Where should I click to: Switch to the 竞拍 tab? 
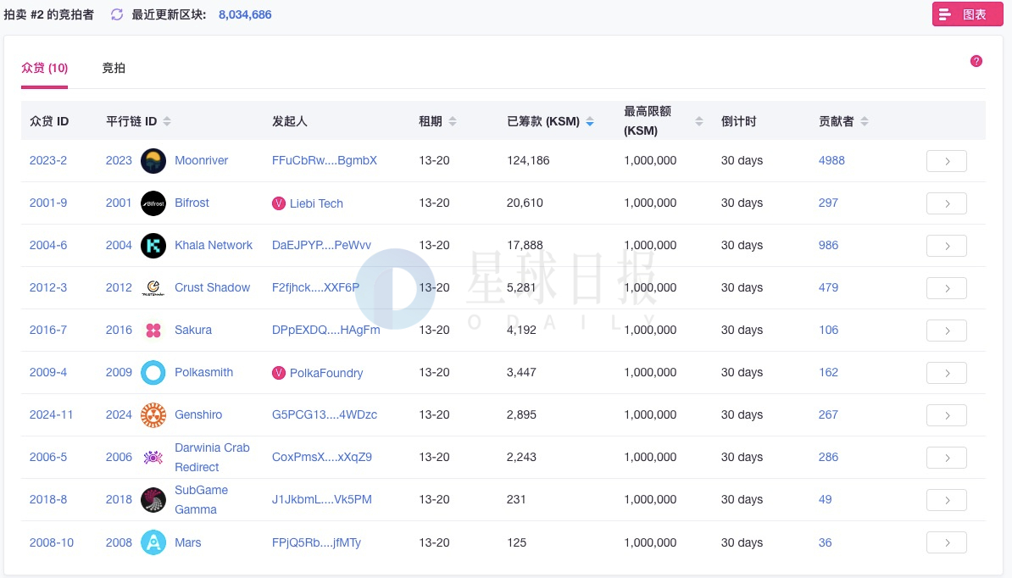click(114, 68)
